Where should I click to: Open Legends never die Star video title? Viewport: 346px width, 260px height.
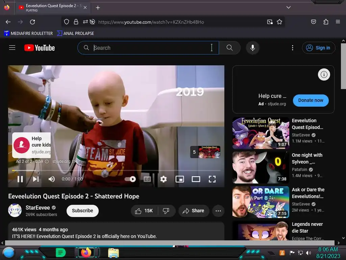point(307,227)
